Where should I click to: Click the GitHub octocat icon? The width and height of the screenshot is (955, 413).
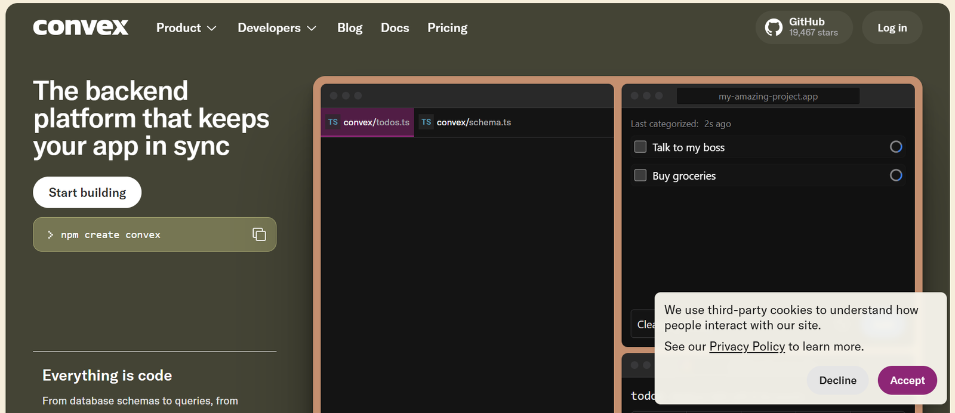774,27
